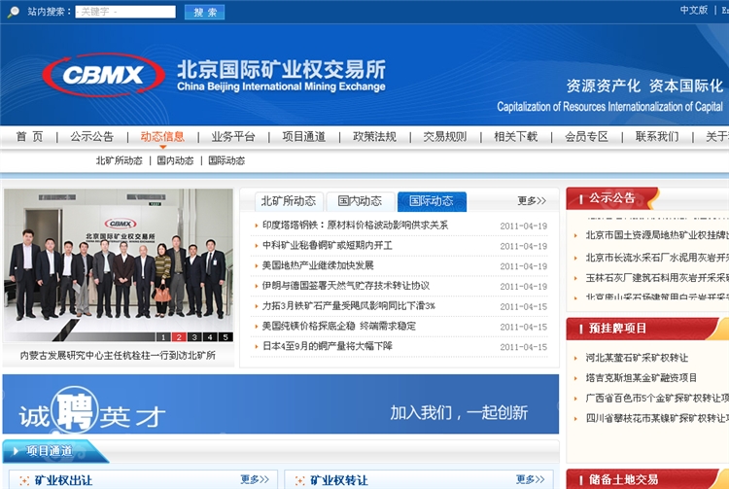Click 更多>> in the news panel
This screenshot has height=489, width=729.
[532, 201]
